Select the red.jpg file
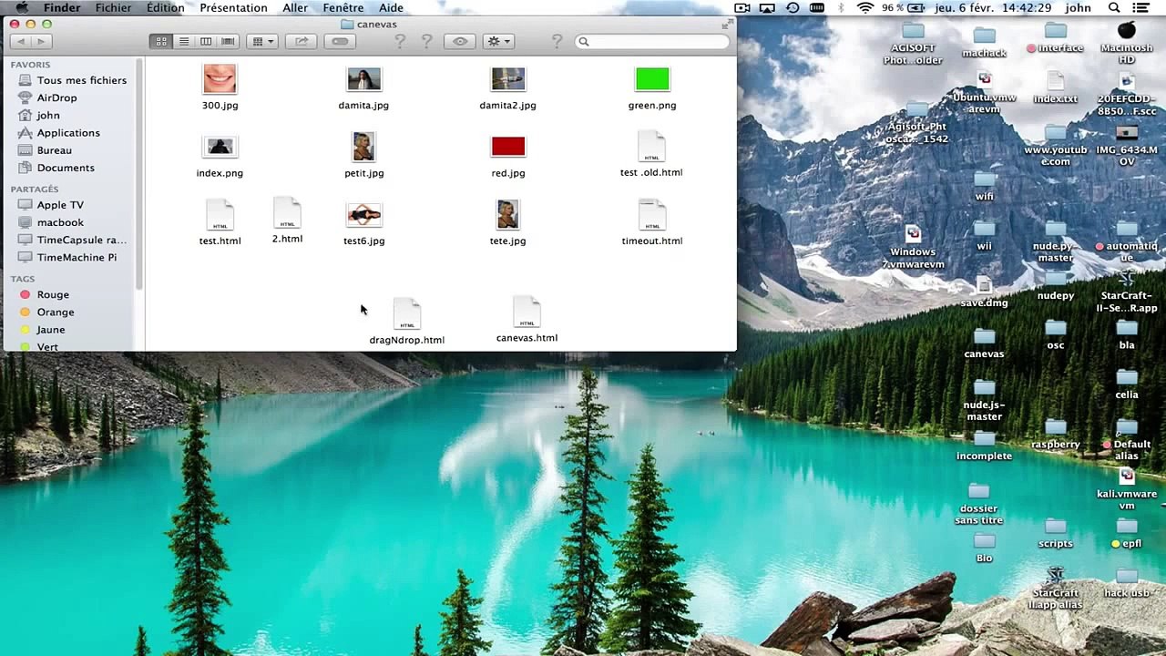This screenshot has width=1166, height=656. point(508,147)
